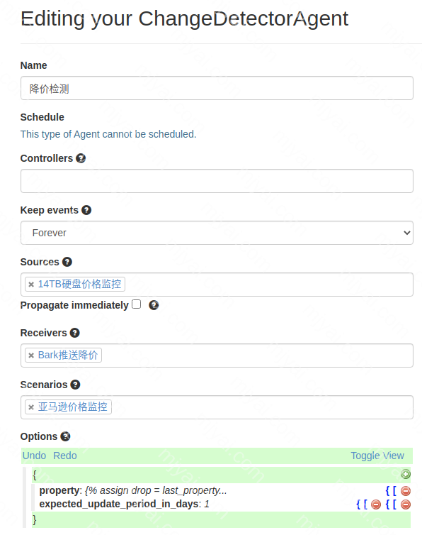The height and width of the screenshot is (535, 422).
Task: Remove Bark推送降价 from Receivers
Action: (31, 355)
